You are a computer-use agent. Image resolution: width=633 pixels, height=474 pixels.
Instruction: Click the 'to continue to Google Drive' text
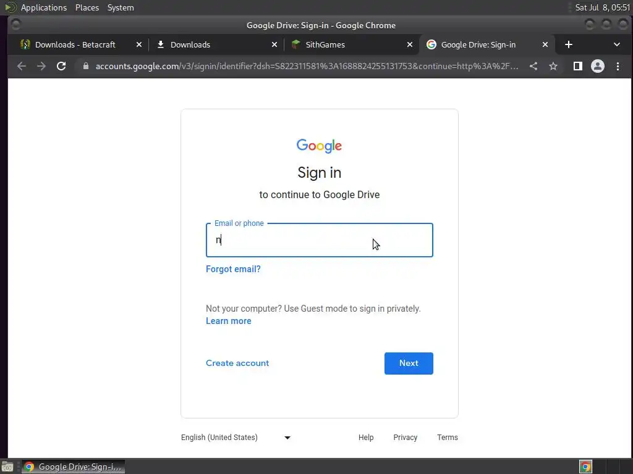(320, 194)
